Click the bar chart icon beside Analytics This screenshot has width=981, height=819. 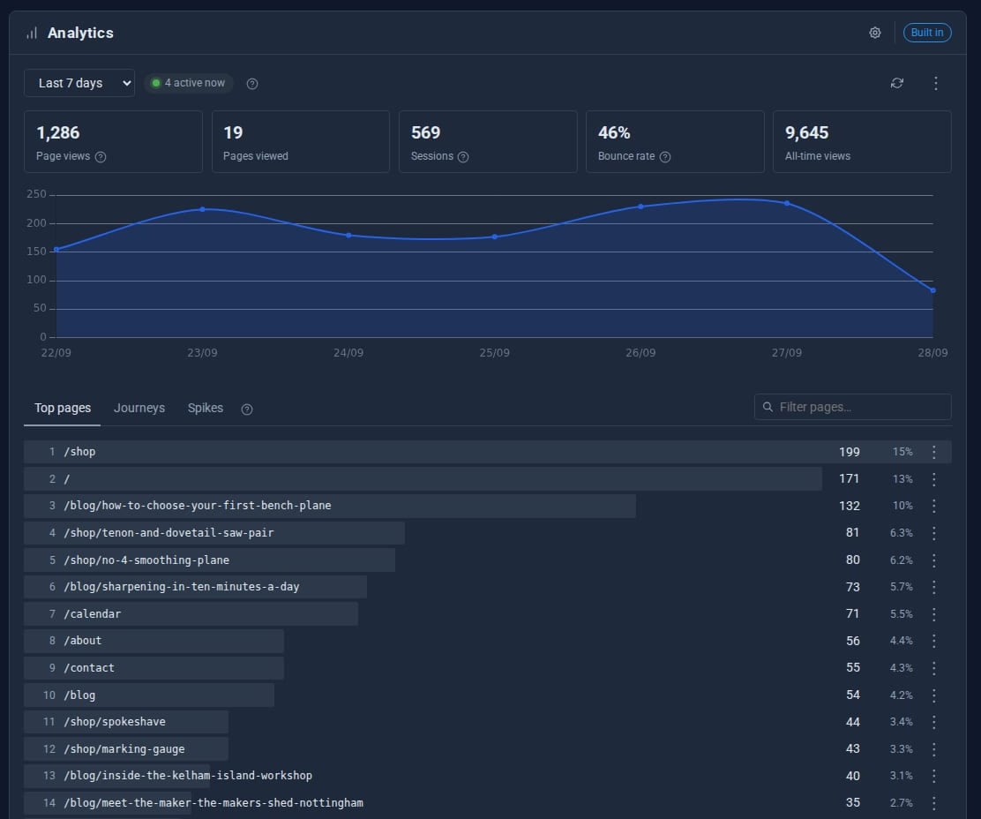tap(31, 34)
